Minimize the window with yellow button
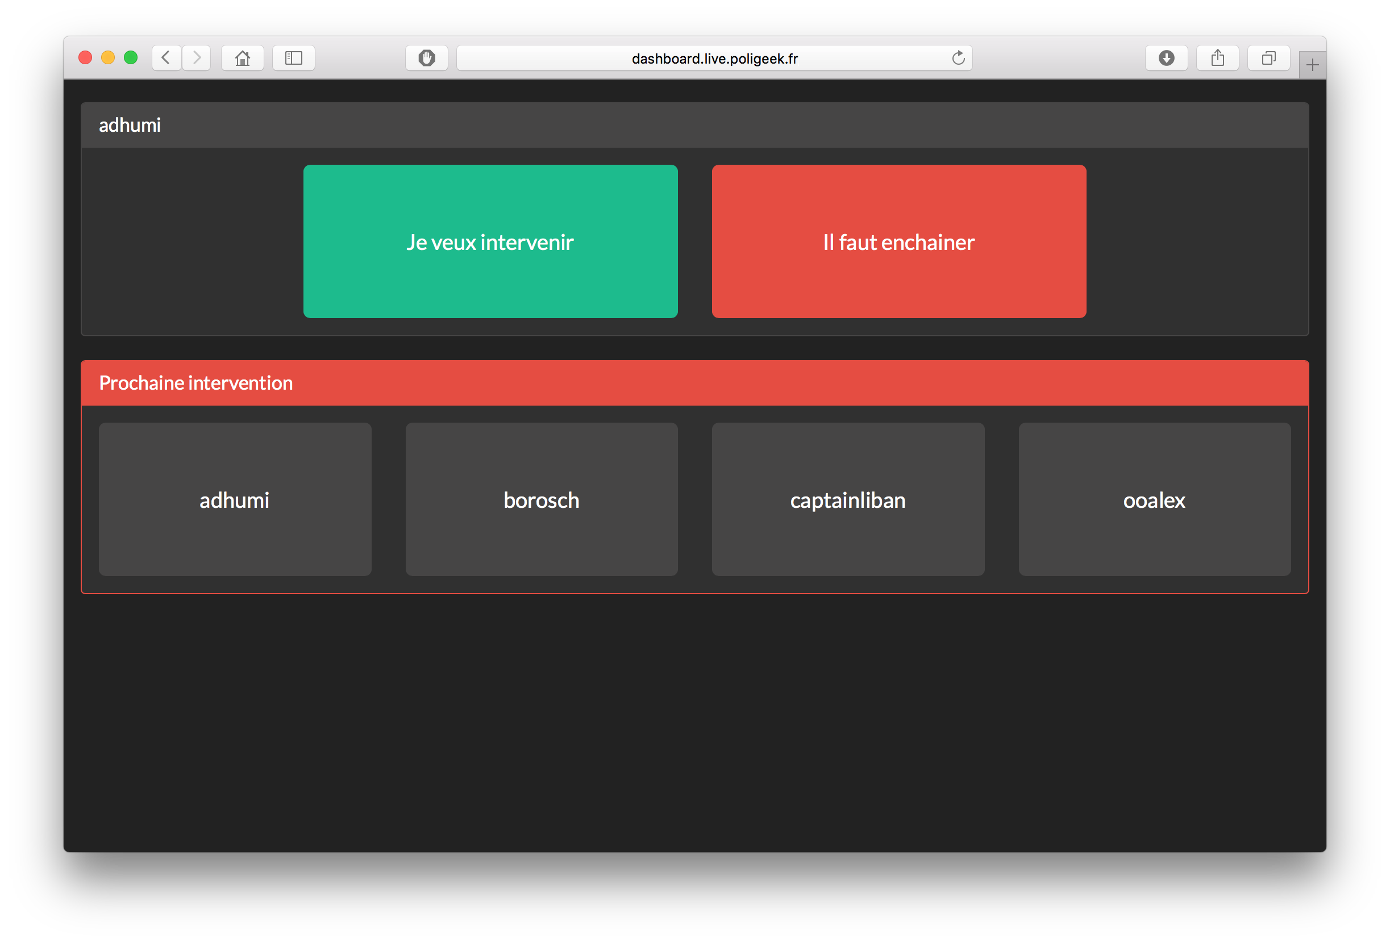 coord(109,57)
